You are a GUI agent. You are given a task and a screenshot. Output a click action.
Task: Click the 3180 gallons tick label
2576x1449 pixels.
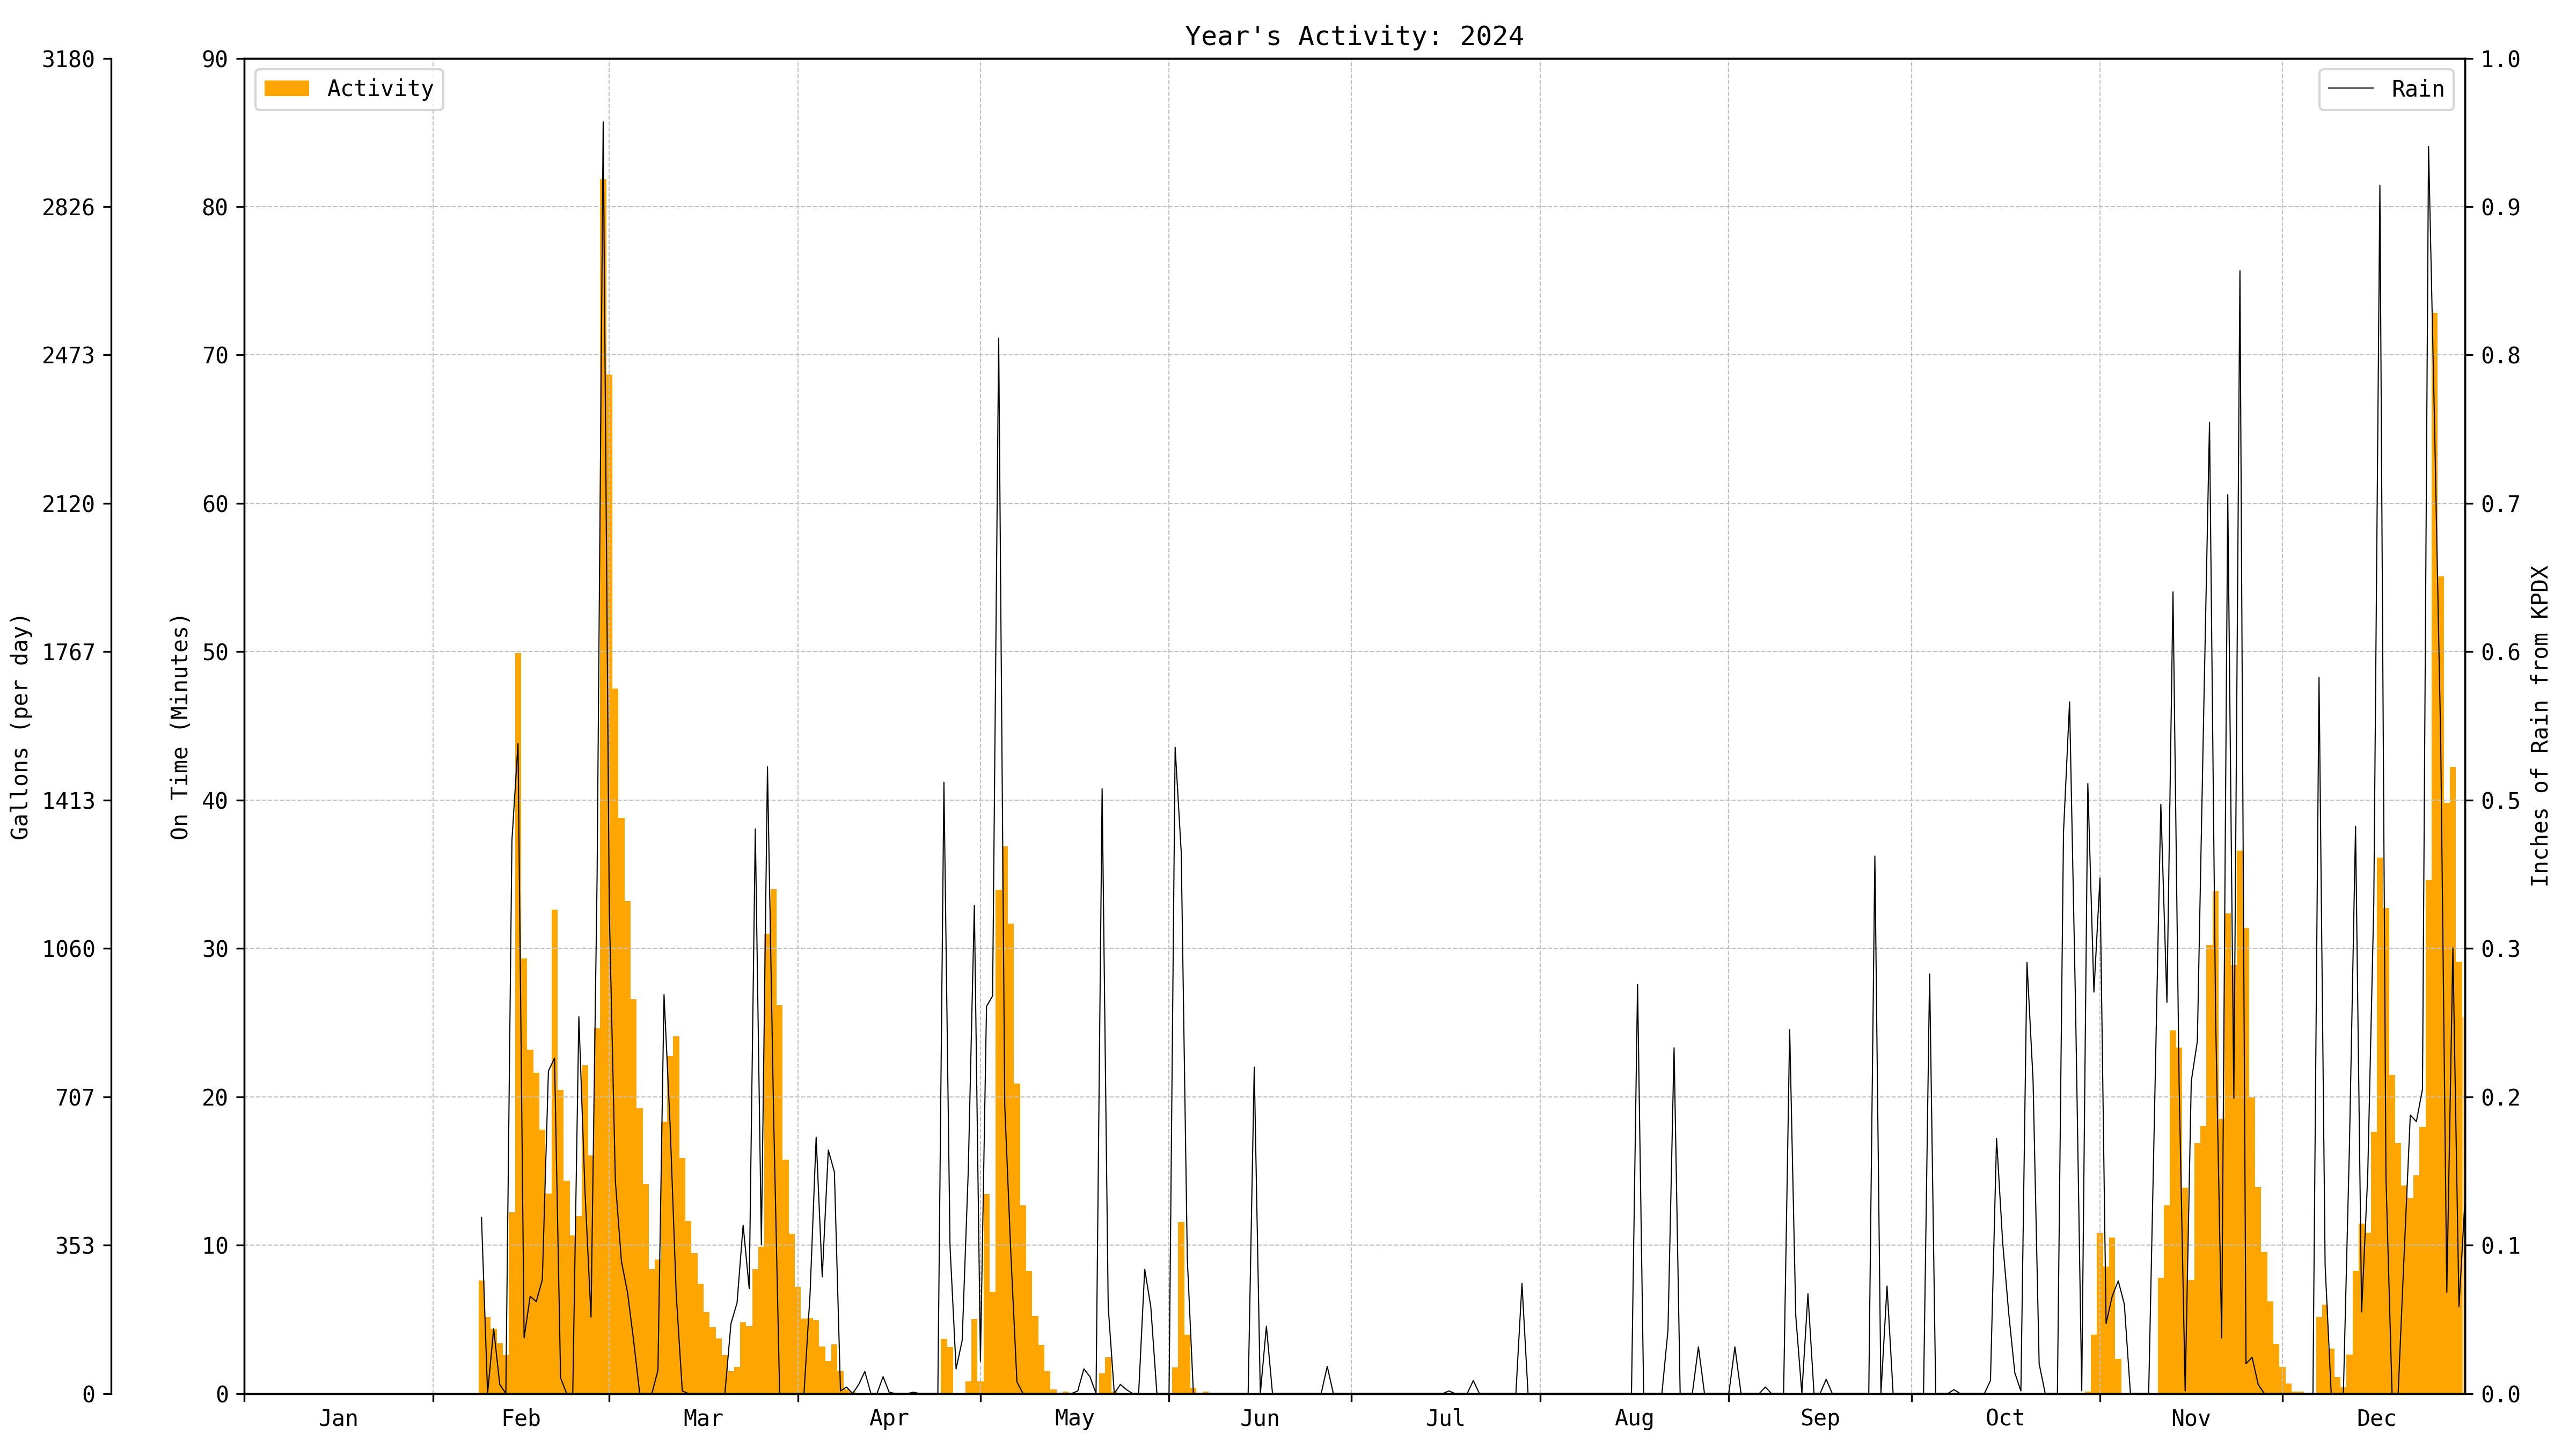tap(68, 60)
